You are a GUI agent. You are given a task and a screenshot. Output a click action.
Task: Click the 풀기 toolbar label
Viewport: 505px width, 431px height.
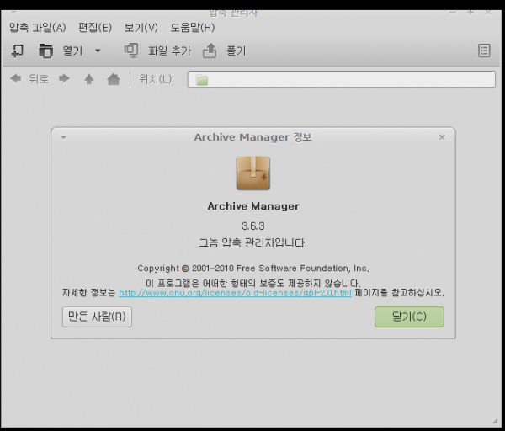(x=236, y=51)
